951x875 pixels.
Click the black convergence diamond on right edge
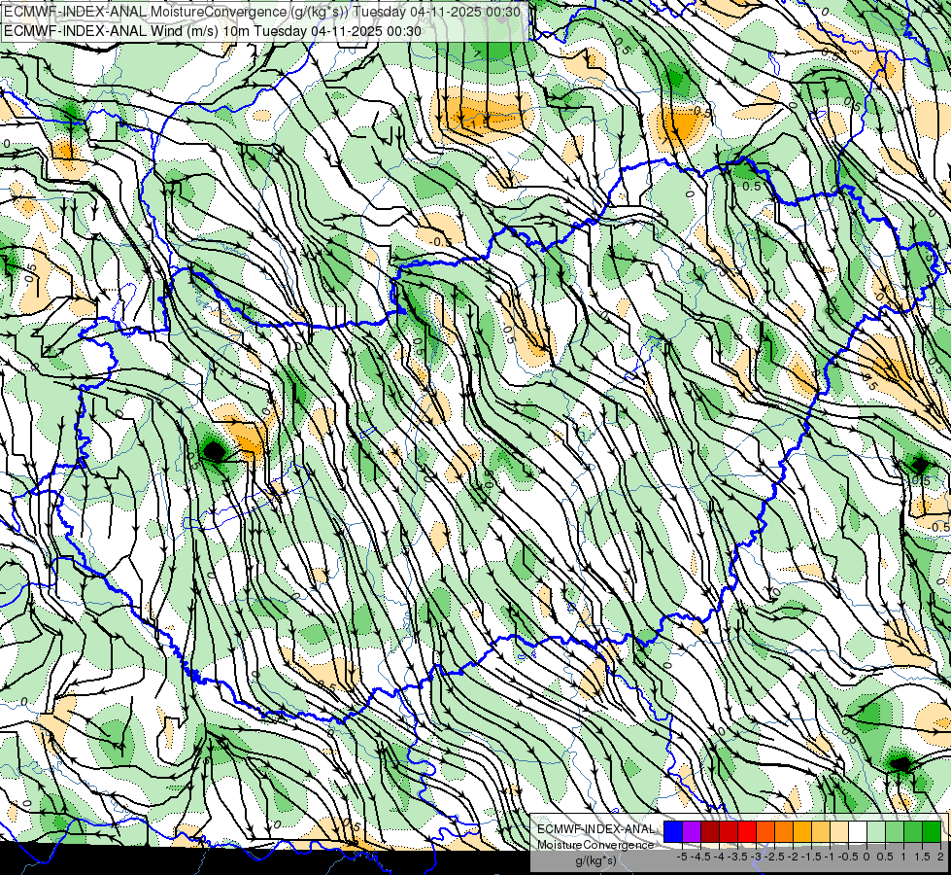[x=920, y=466]
